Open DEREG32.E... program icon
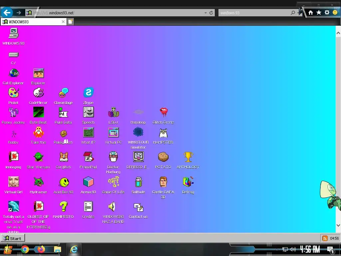This screenshot has width=341, height=256. [138, 157]
